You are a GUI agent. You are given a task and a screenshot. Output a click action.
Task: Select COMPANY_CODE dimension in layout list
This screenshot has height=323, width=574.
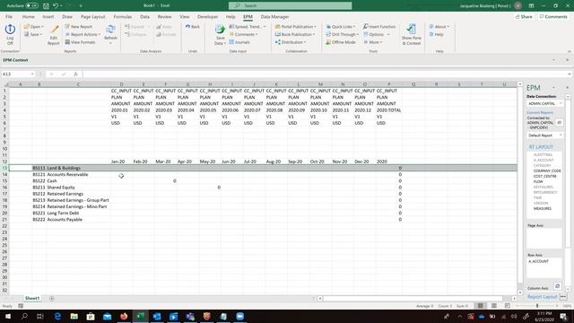point(547,171)
